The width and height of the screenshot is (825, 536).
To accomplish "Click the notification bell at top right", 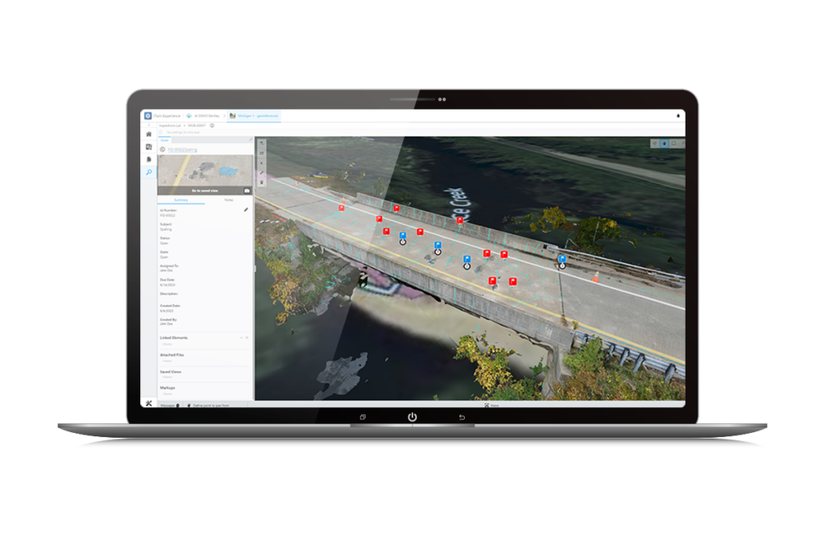I will coord(678,116).
